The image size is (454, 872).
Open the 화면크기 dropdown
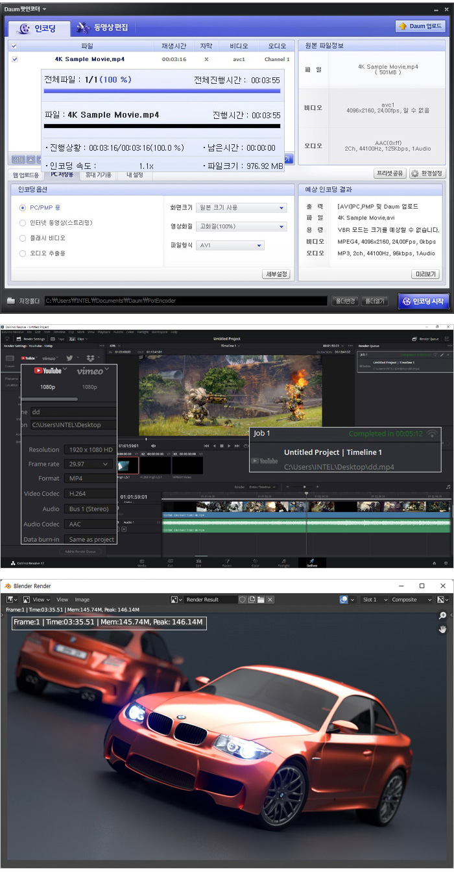241,208
